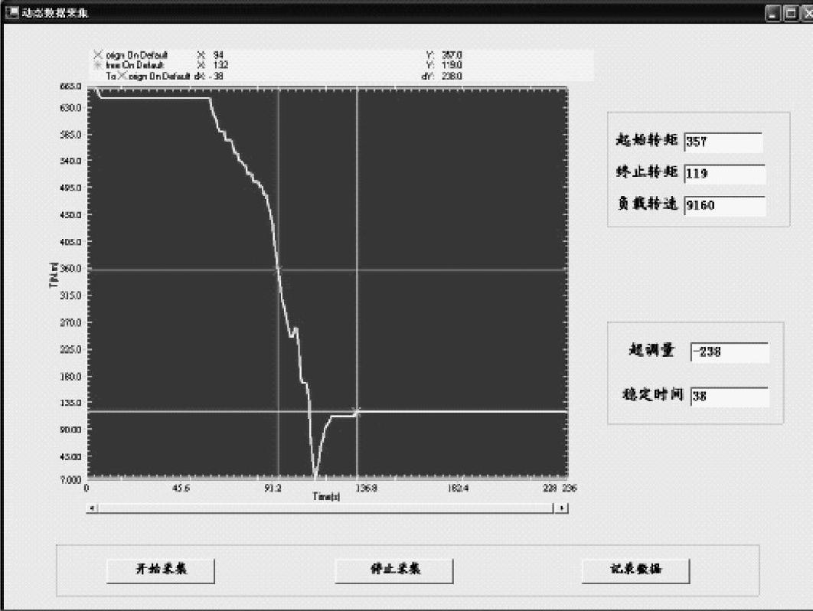The height and width of the screenshot is (611, 813).
Task: Click the 360.0 tick on the vertical axis
Action: click(71, 269)
